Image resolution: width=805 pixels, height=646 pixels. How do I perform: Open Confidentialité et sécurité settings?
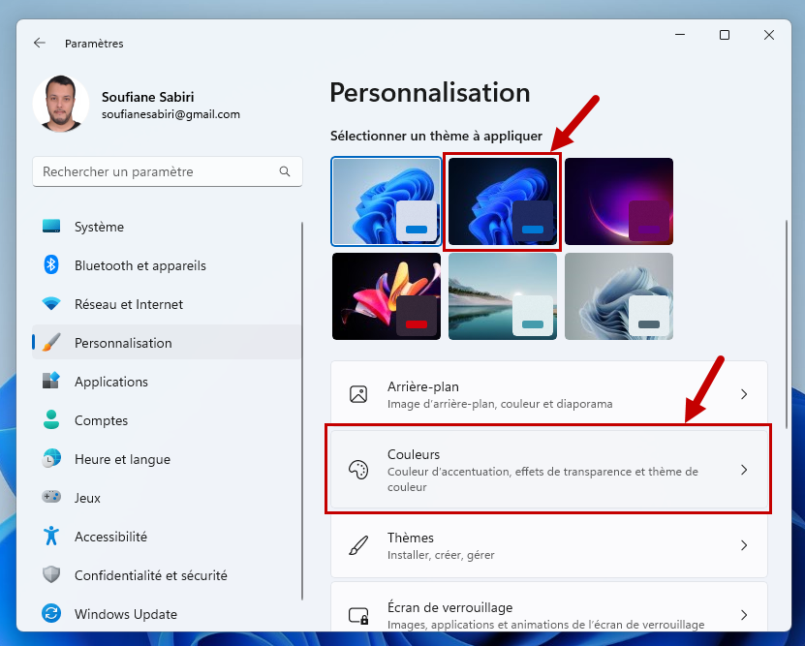tap(167, 574)
